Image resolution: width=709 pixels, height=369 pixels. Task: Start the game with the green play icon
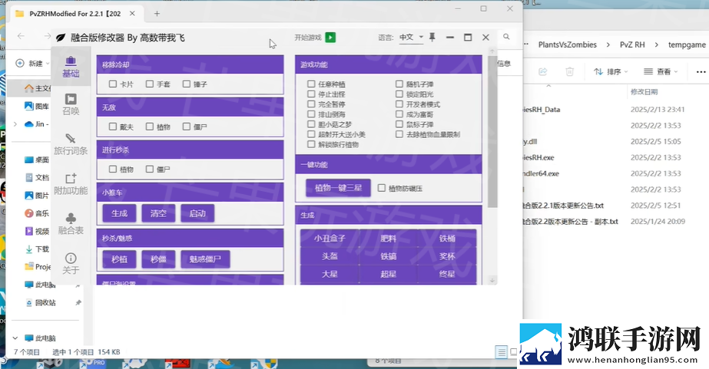(330, 38)
